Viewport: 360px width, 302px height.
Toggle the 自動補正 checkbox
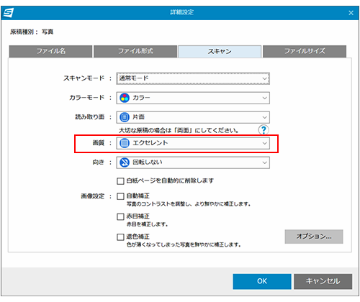point(120,196)
